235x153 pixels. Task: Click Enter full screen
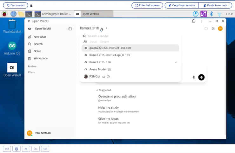pos(147,5)
